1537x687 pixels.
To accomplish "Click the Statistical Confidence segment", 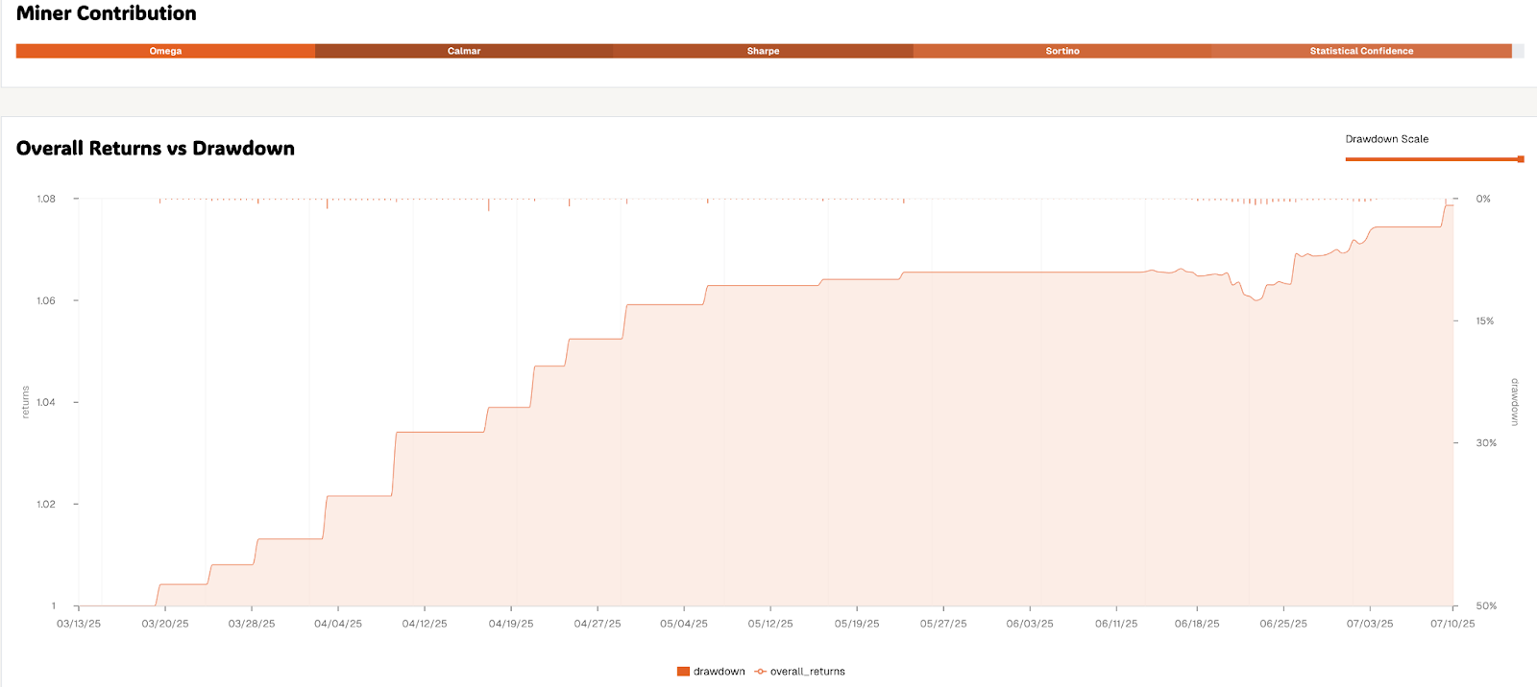I will click(1361, 51).
